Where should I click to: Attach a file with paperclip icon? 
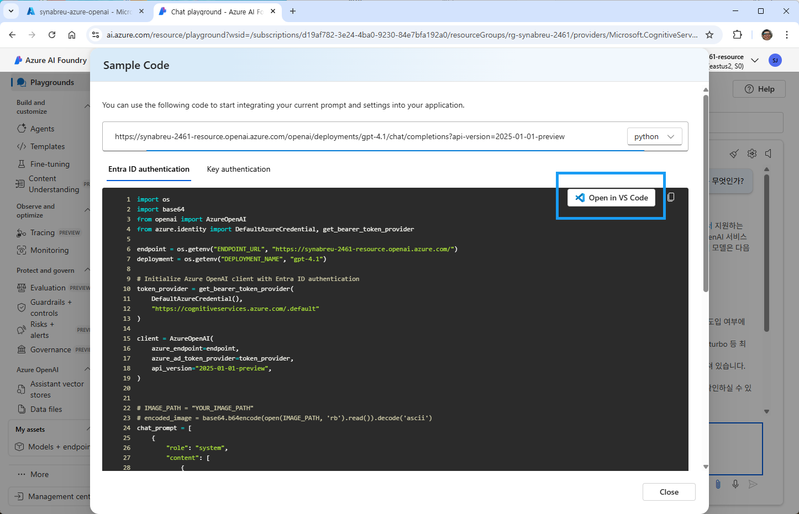pyautogui.click(x=718, y=484)
